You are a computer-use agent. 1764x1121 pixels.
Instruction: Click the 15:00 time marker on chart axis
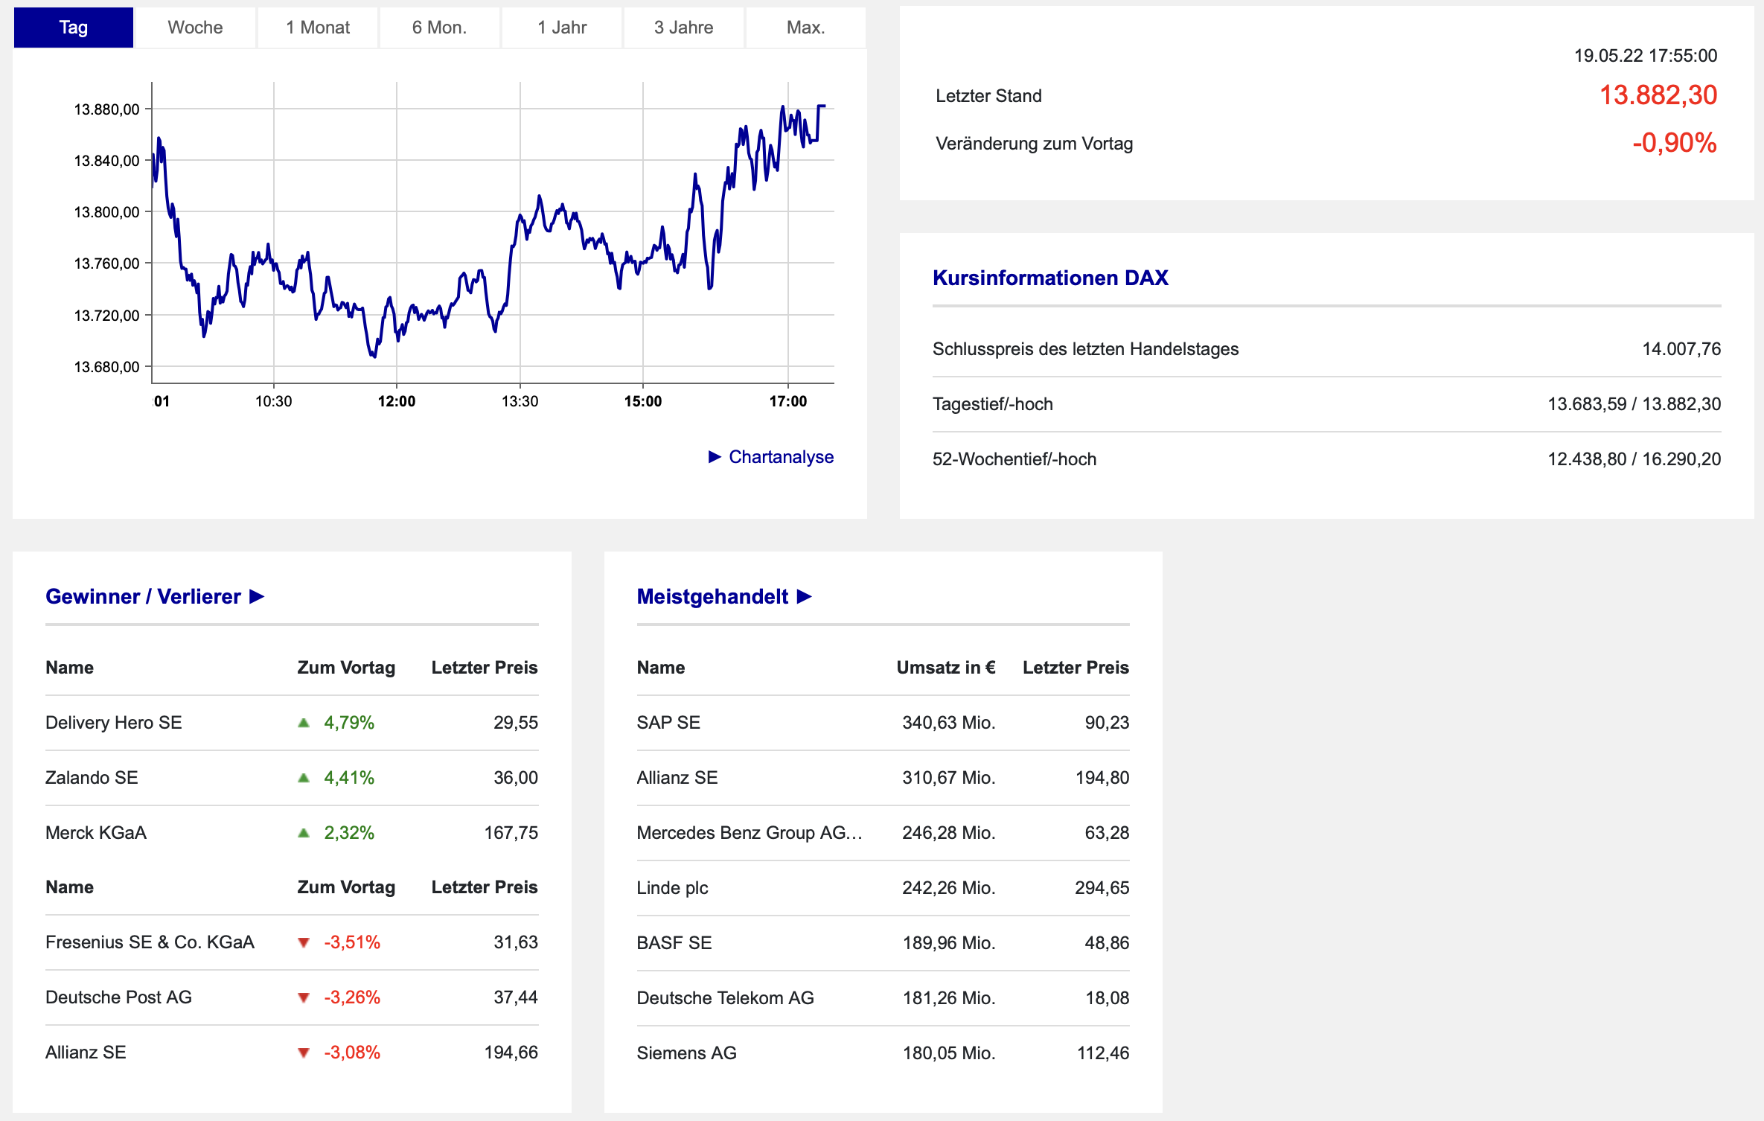tap(643, 402)
